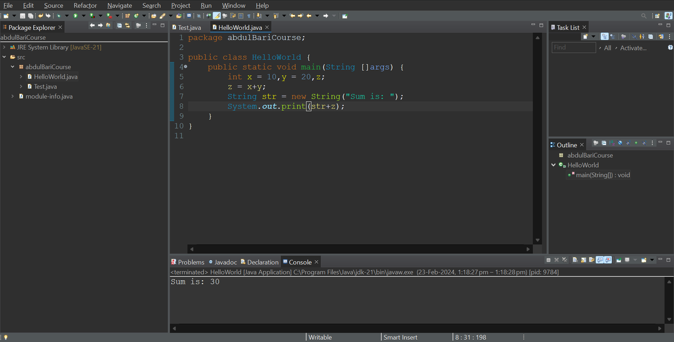
Task: Toggle Word Wrap icon in toolbar
Action: 233,16
